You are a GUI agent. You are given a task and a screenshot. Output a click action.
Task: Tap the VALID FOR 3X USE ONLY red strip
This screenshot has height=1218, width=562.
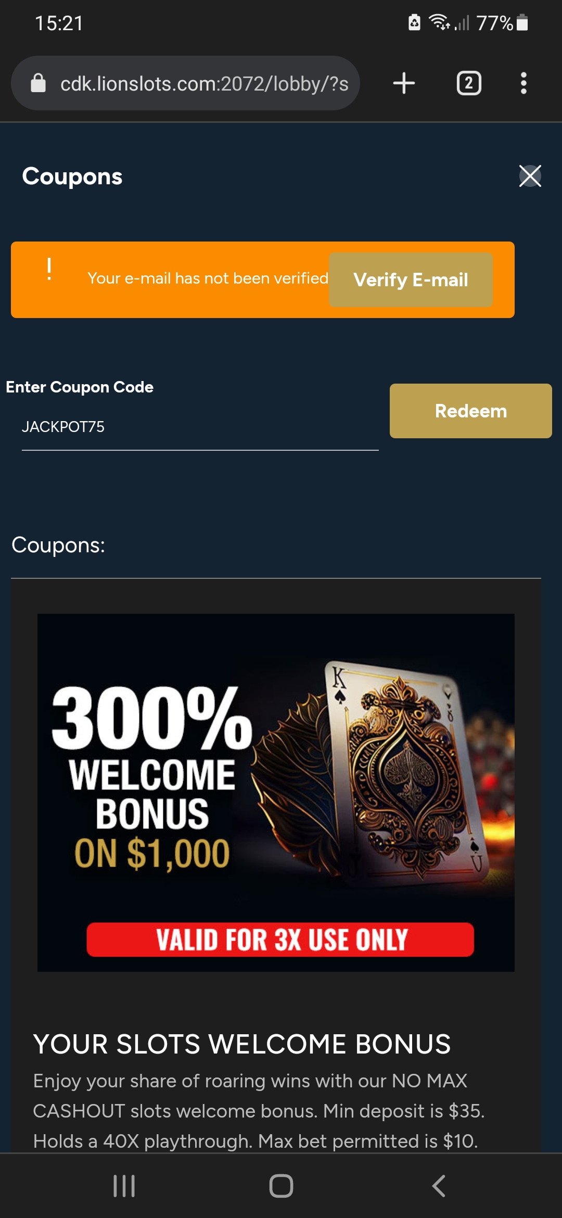tap(280, 940)
